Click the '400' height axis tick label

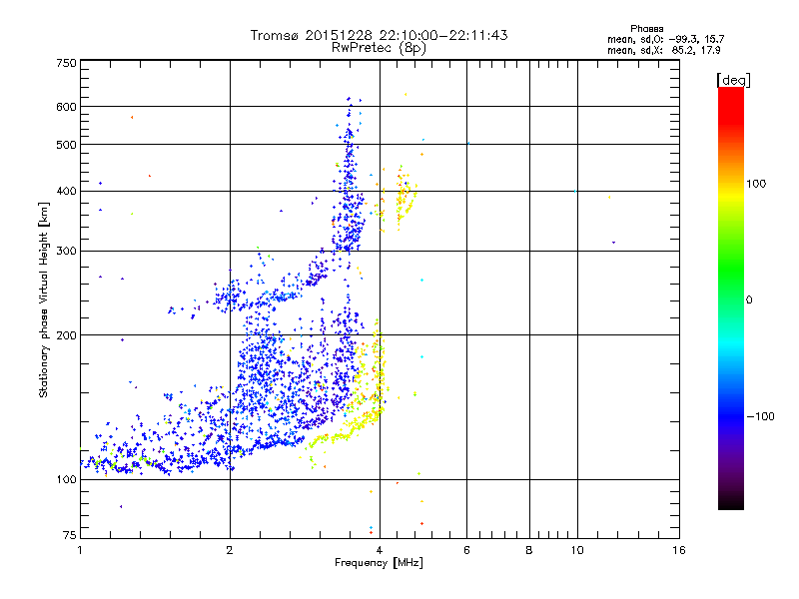click(x=67, y=192)
